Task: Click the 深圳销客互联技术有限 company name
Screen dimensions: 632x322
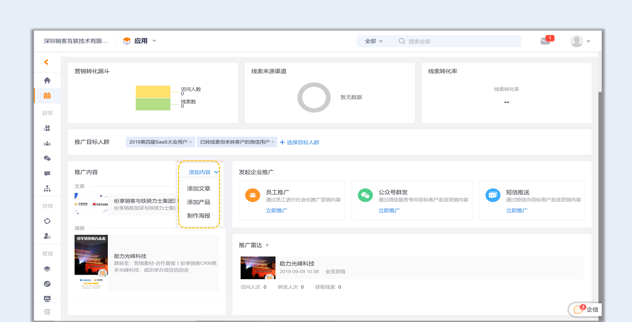Action: tap(76, 41)
